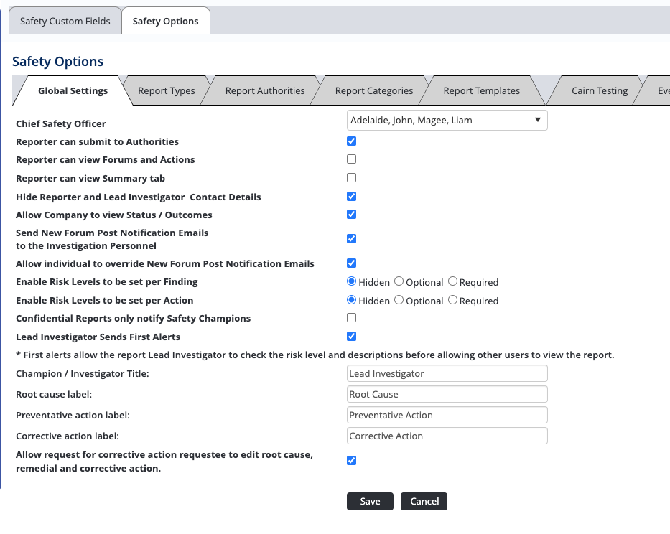Viewport: 670px width, 534px height.
Task: Click the Champion / Investigator Title field
Action: pyautogui.click(x=447, y=373)
